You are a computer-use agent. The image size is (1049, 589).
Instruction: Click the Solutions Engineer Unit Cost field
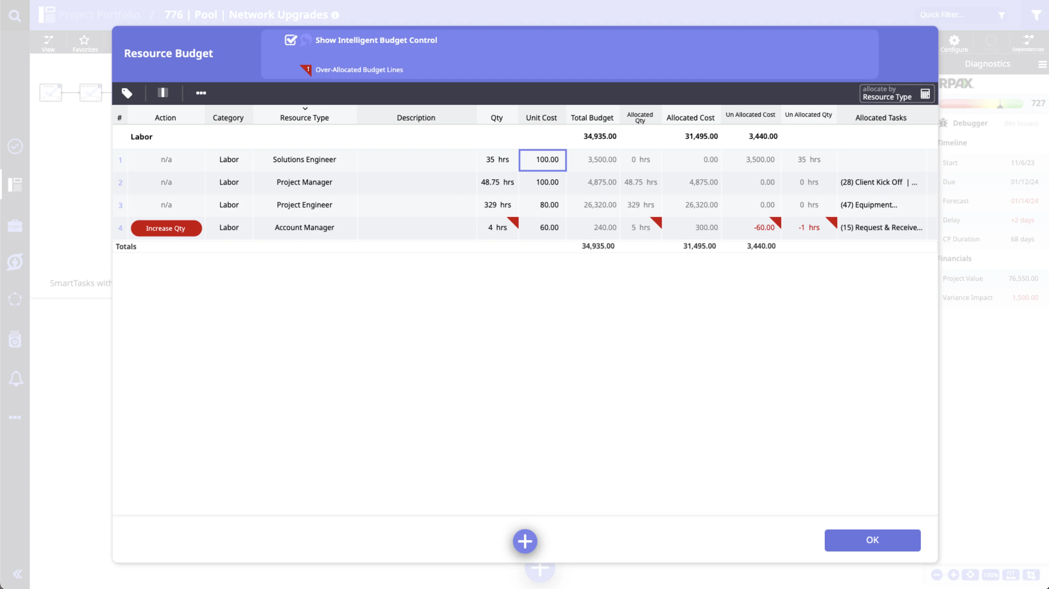[542, 160]
